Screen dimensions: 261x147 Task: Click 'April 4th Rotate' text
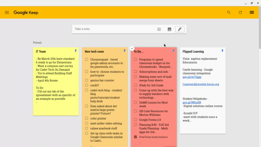point(48,81)
